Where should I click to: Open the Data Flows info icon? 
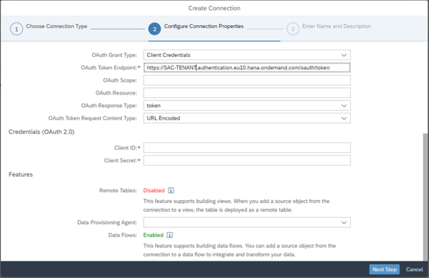coord(170,235)
